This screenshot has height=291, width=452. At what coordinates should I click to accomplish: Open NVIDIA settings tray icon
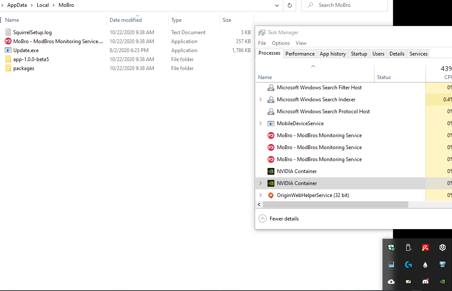click(443, 282)
